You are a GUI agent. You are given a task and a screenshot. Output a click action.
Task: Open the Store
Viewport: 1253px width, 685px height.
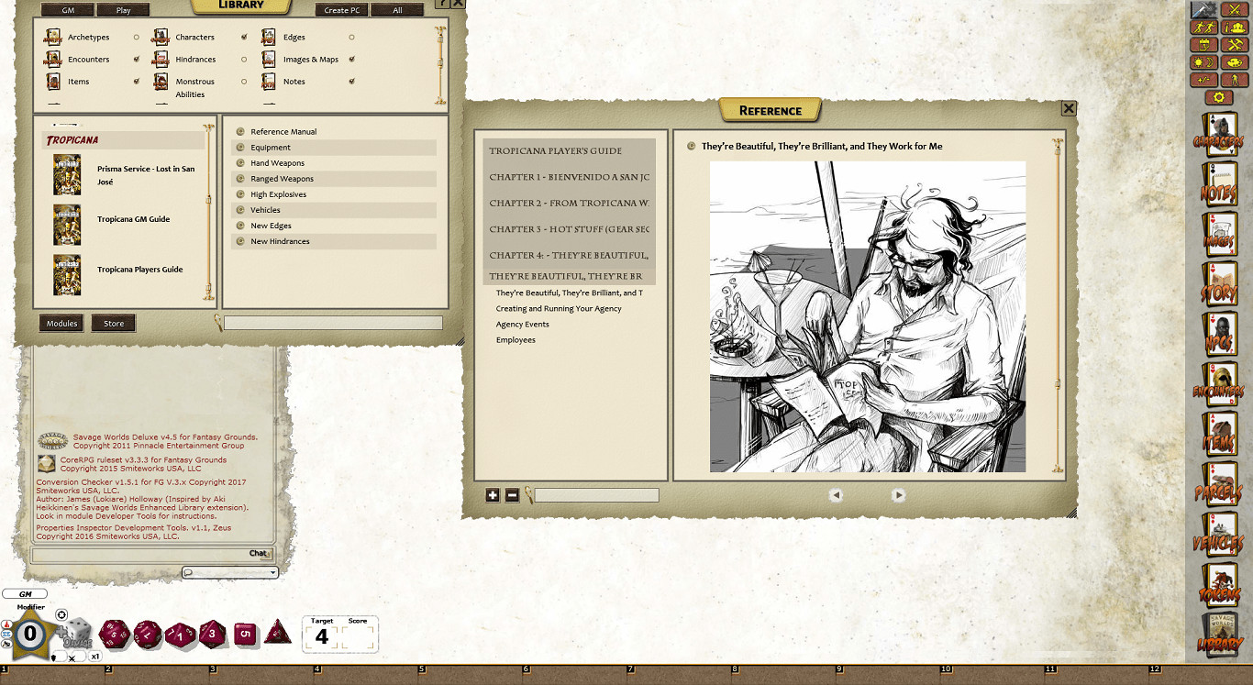coord(113,323)
